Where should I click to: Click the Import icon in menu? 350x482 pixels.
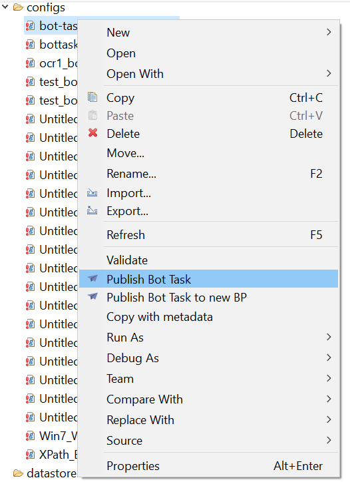[92, 193]
